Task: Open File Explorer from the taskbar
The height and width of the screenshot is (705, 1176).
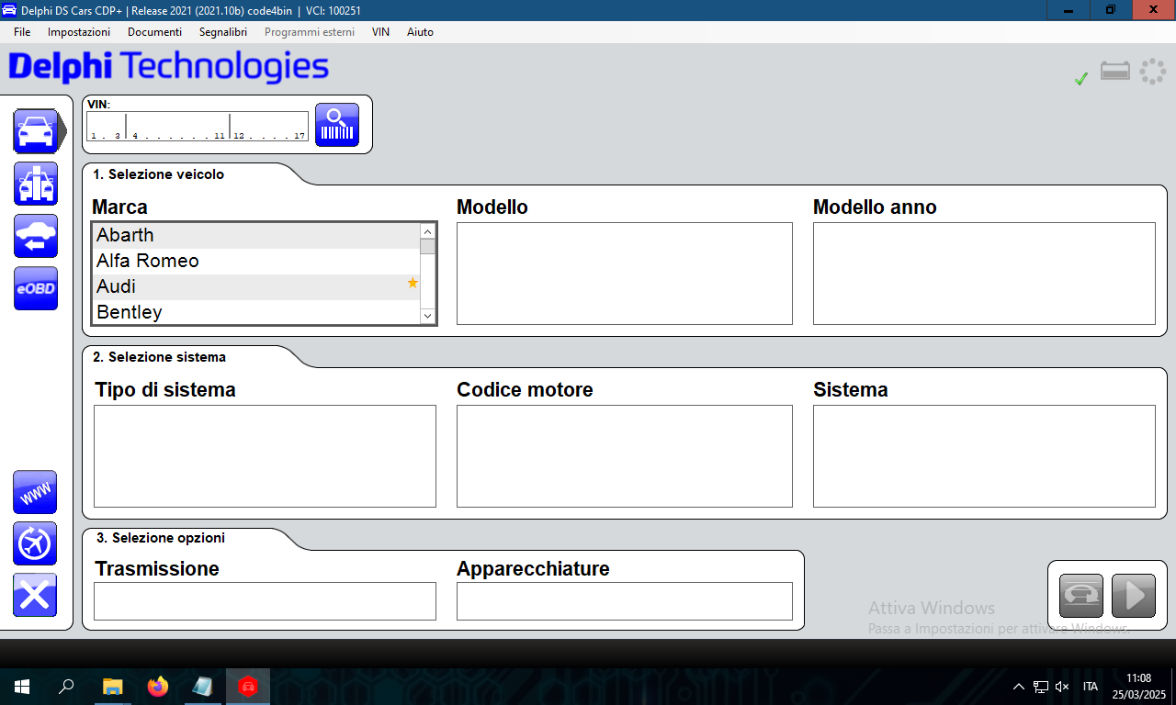Action: pos(112,686)
